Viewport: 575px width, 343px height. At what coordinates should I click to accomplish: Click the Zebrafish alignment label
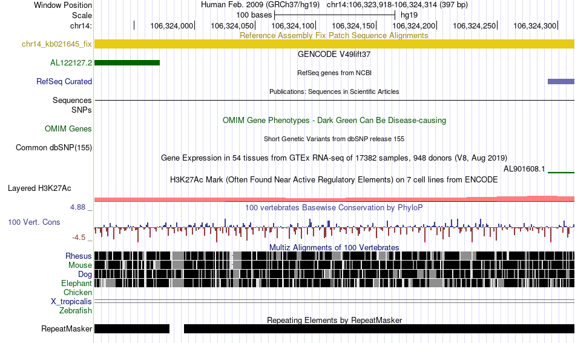coord(76,311)
